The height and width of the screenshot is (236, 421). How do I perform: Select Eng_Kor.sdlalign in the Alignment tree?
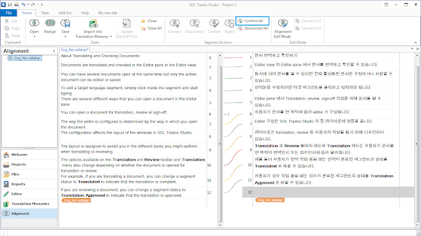pyautogui.click(x=25, y=58)
